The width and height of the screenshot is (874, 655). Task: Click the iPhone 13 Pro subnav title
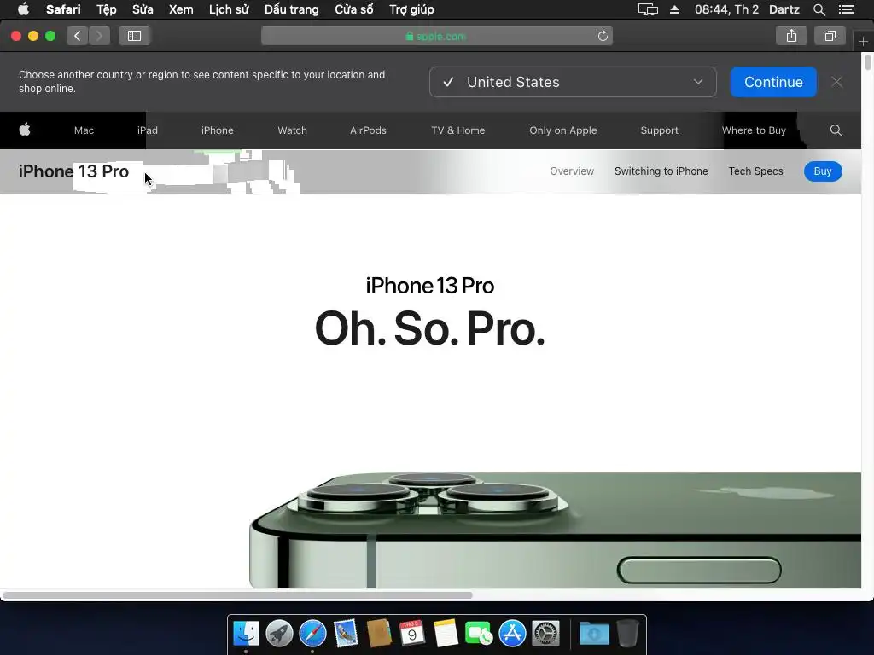click(73, 171)
